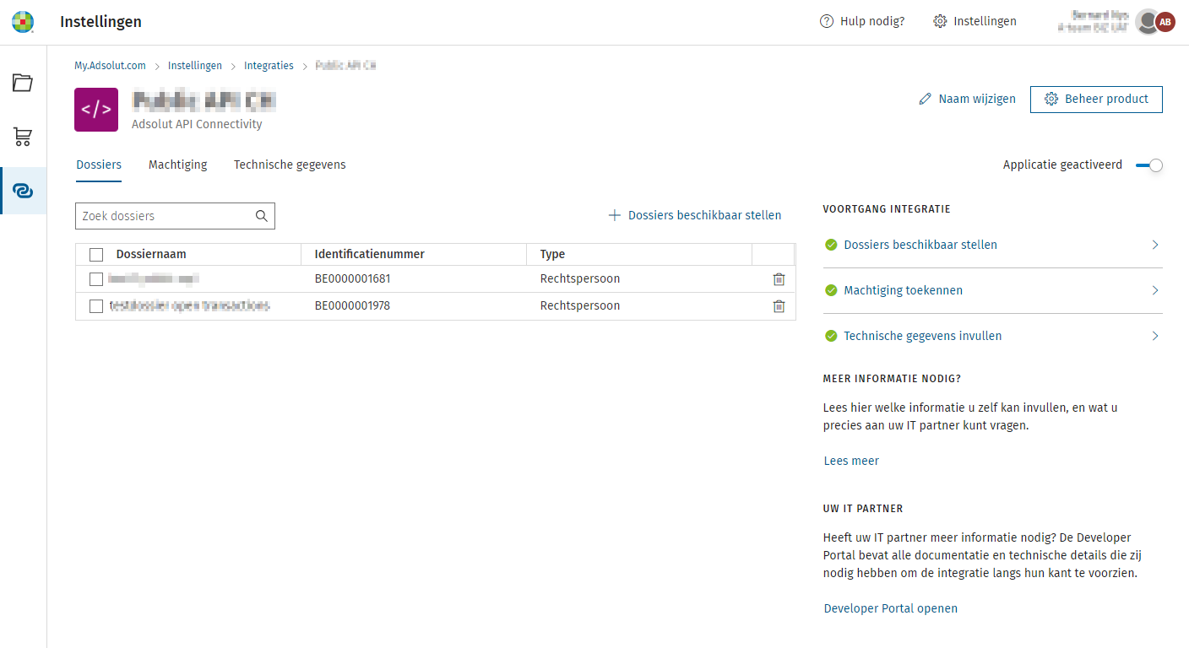
Task: Check the select-all Dossiernaam header checkbox
Action: tap(96, 255)
